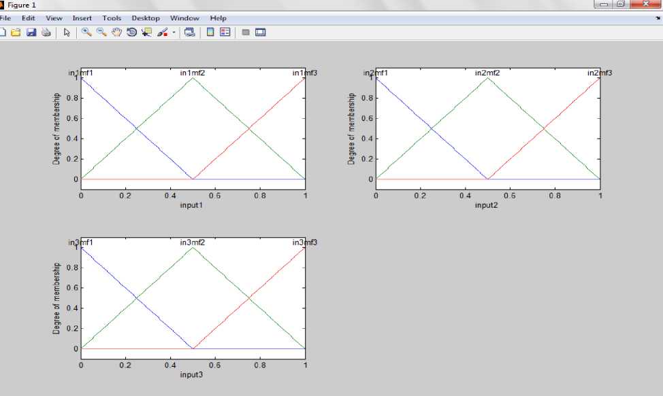This screenshot has width=663, height=396.
Task: Activate the Zoom Out magnifier tool
Action: coord(101,33)
